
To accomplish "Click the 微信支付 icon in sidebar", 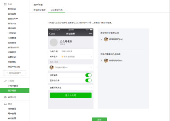I will [x=5, y=97].
